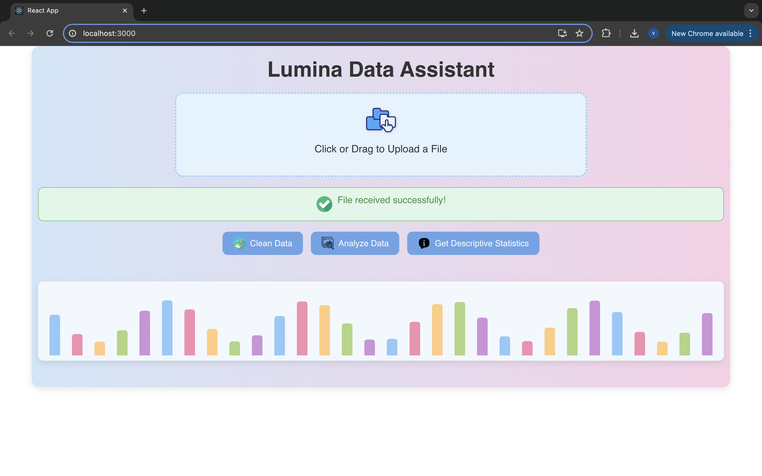762x476 pixels.
Task: Click the localhost:3000 address field
Action: pos(283,33)
